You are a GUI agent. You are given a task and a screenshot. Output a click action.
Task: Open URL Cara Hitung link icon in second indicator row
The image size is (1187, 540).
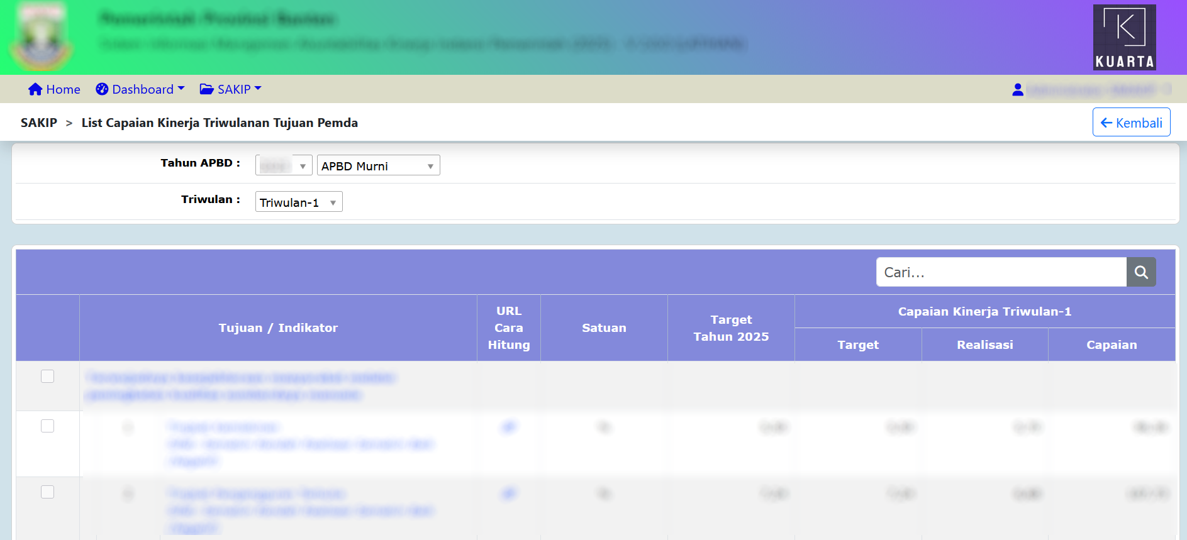point(508,494)
